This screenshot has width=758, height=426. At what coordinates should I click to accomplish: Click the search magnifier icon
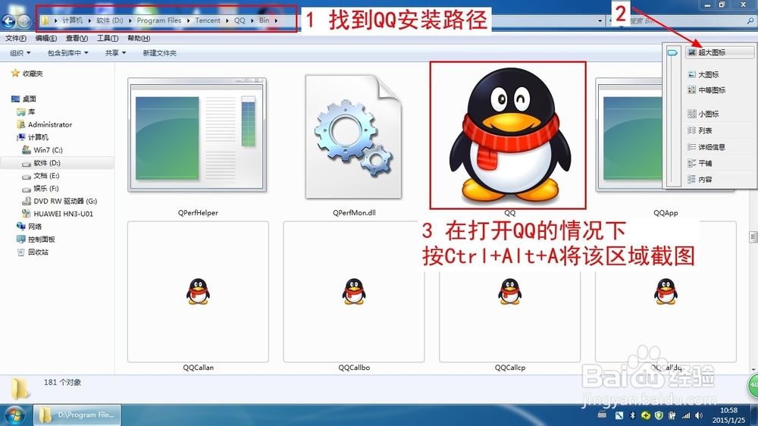point(750,20)
